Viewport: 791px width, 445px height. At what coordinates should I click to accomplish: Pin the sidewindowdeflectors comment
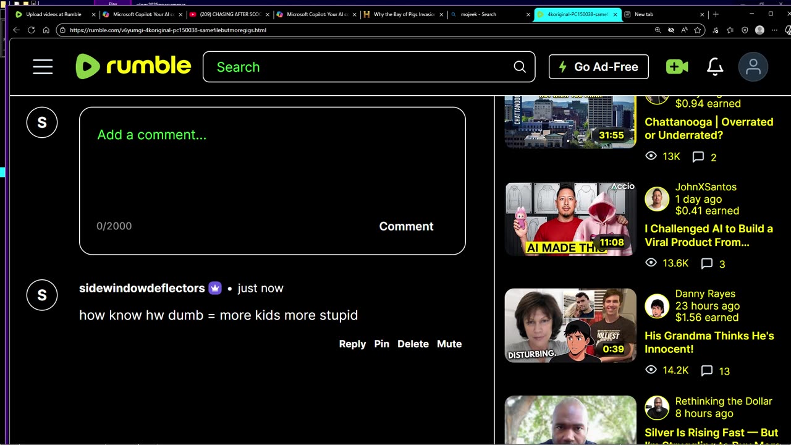[x=382, y=344]
